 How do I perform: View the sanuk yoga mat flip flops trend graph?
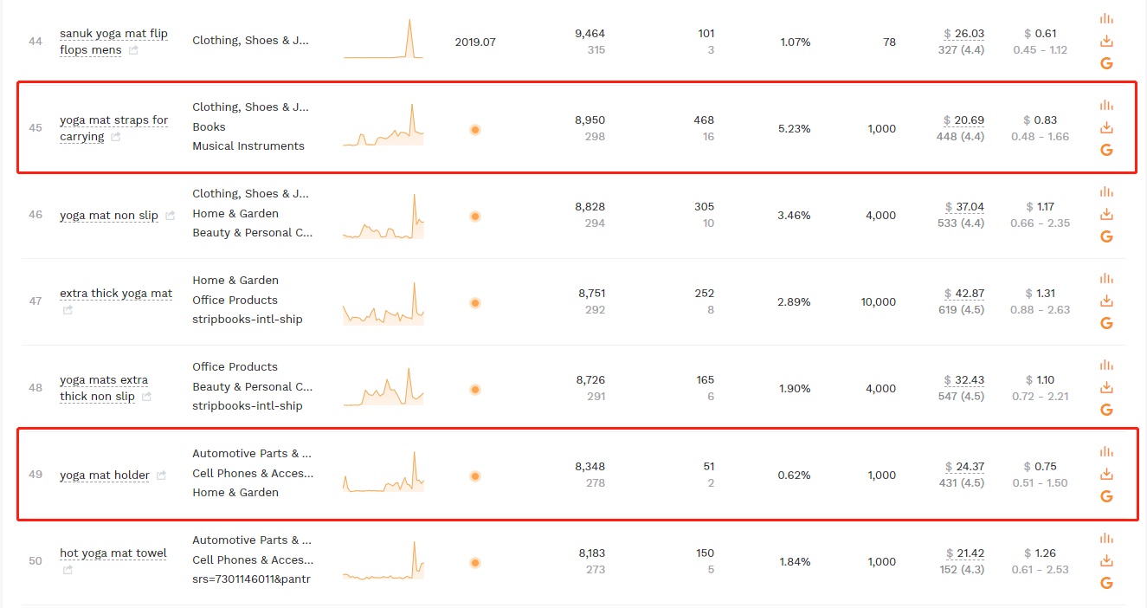tap(383, 40)
